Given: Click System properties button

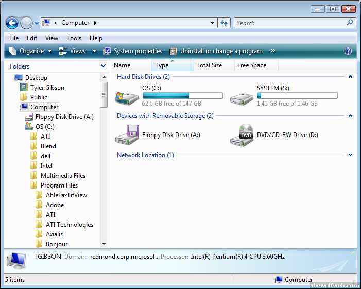Looking at the screenshot, I should point(133,51).
